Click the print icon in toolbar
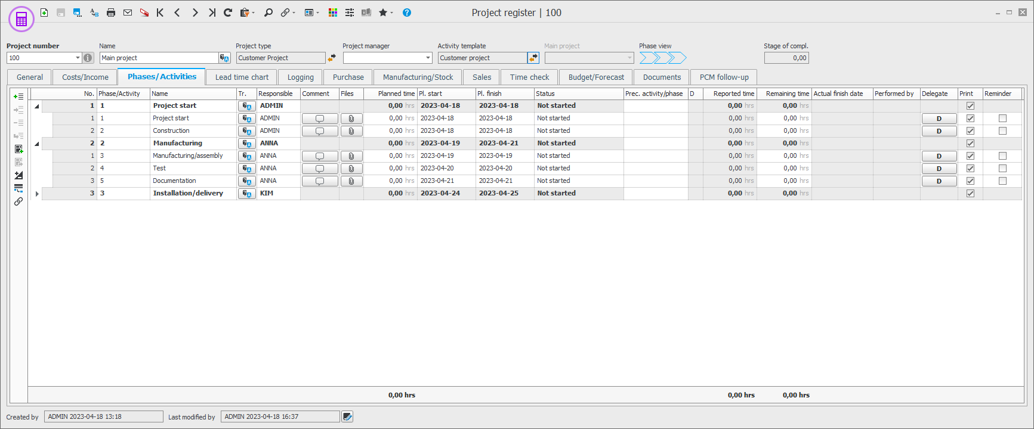 pyautogui.click(x=111, y=13)
